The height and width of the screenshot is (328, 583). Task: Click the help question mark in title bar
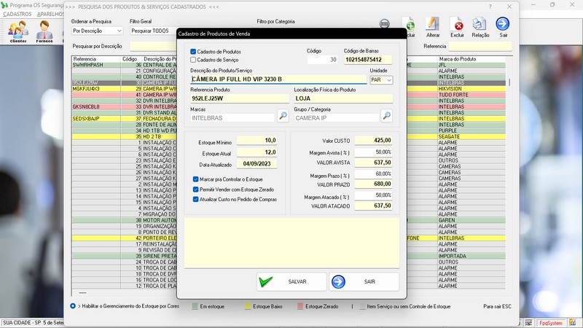point(490,7)
